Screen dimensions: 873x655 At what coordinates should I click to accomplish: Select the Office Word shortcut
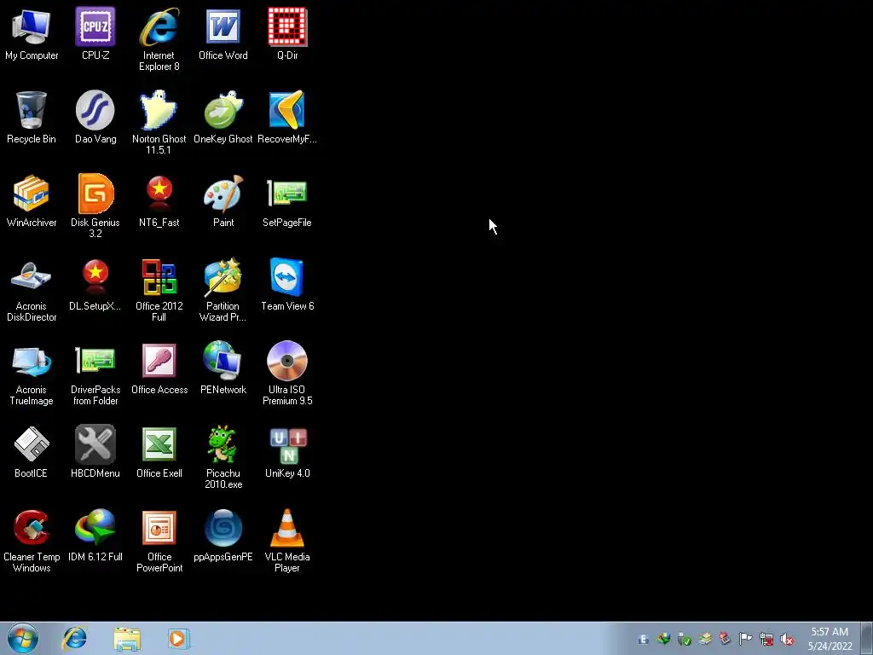tap(223, 33)
